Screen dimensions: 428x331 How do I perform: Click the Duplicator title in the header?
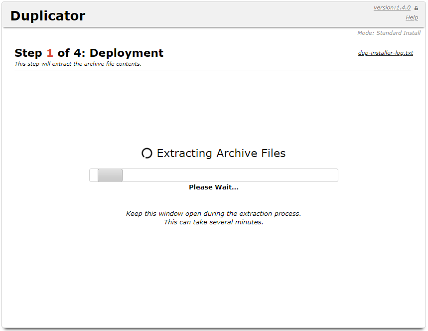48,16
